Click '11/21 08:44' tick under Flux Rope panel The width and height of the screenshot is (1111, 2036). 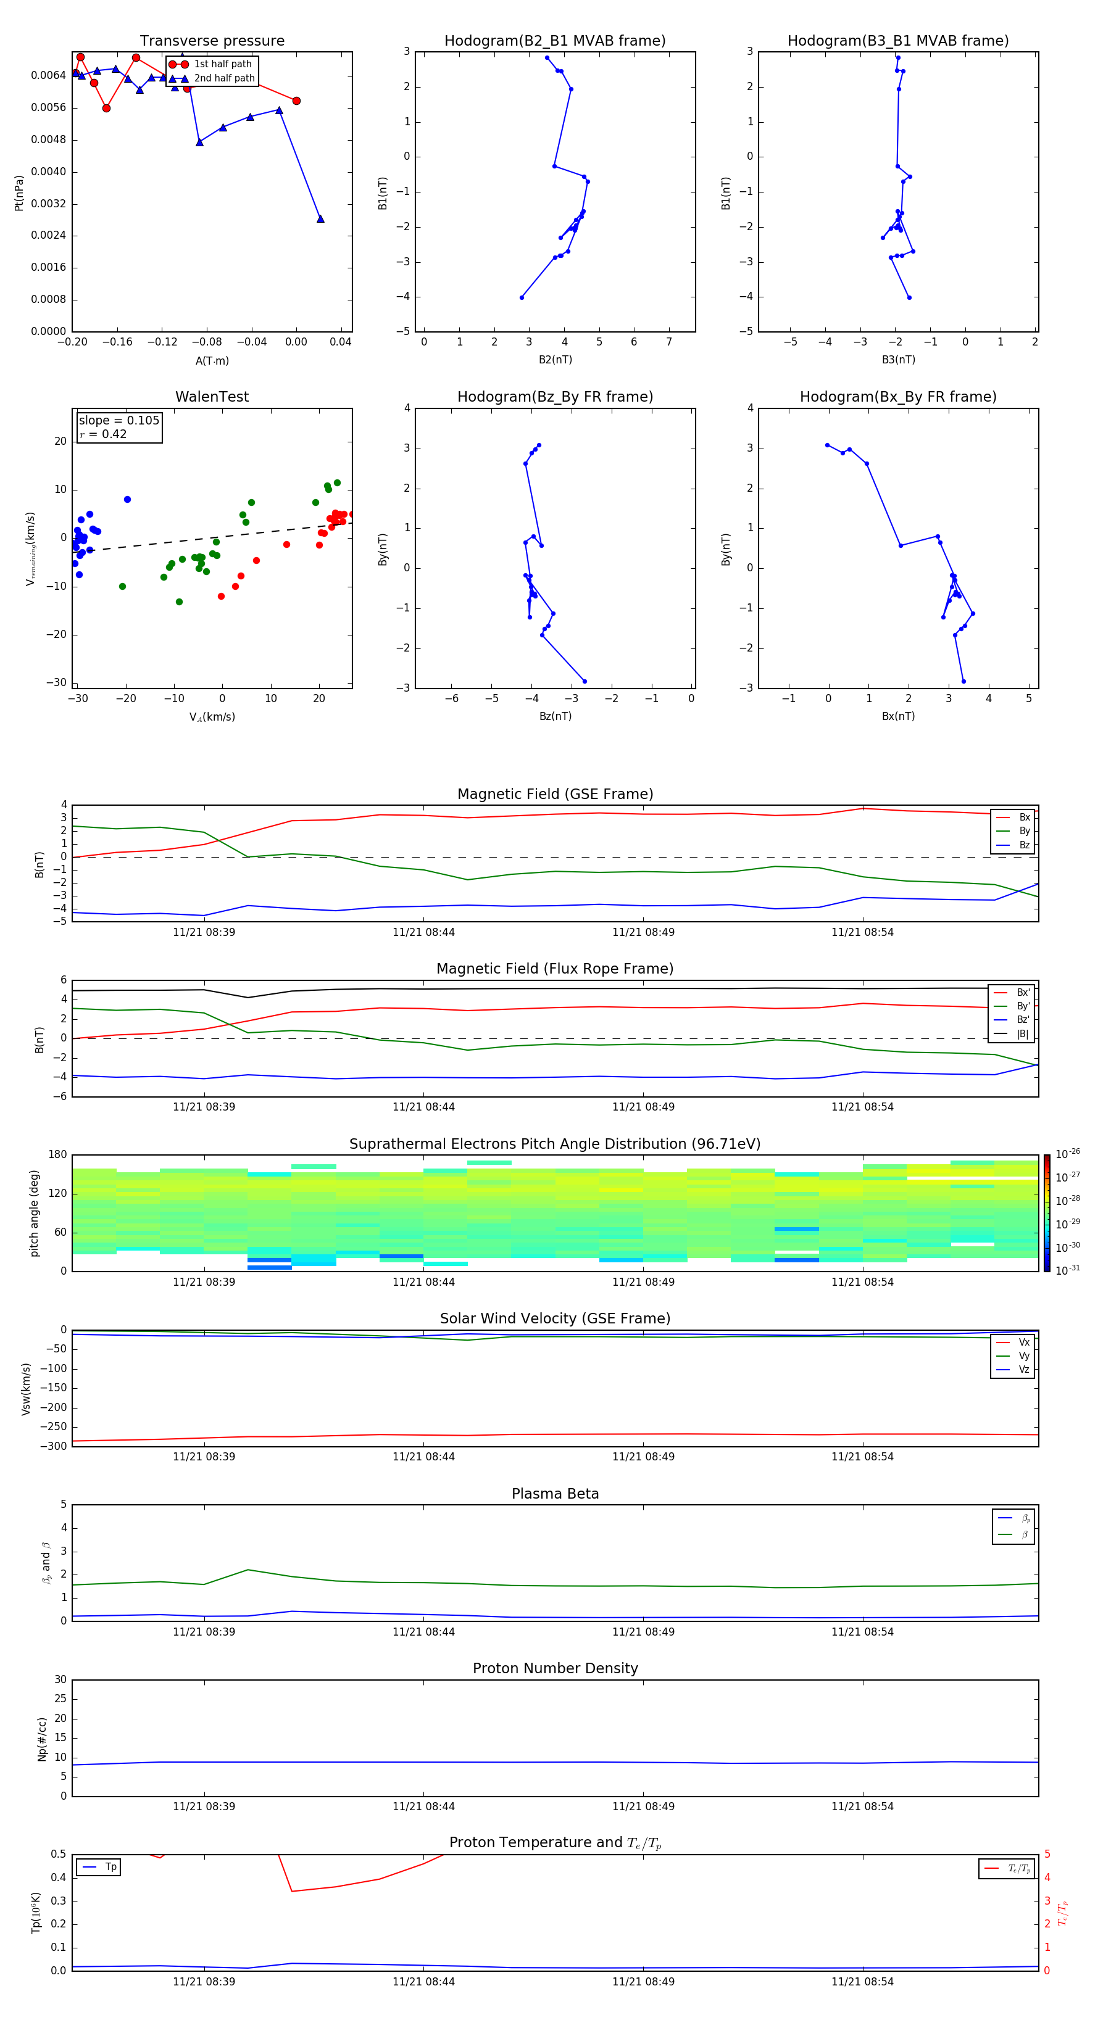click(x=423, y=1107)
